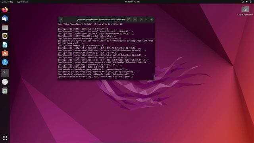Screen dimensions: 254x143
Task: Click the 'Configurando thunderbird-gnome-support' line
Action: coord(104,62)
